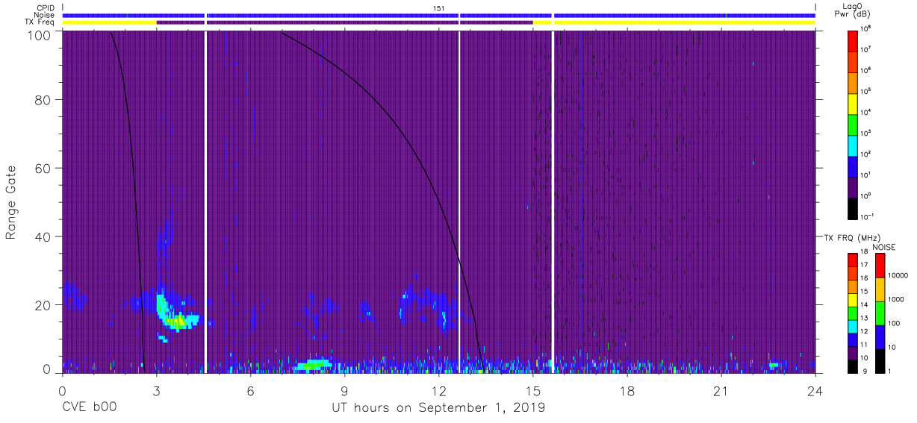Click the cyan echo patch near hour 8, gate 2

313,365
